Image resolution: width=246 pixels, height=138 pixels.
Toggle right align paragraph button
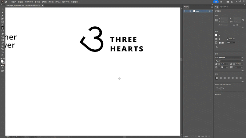225,78
